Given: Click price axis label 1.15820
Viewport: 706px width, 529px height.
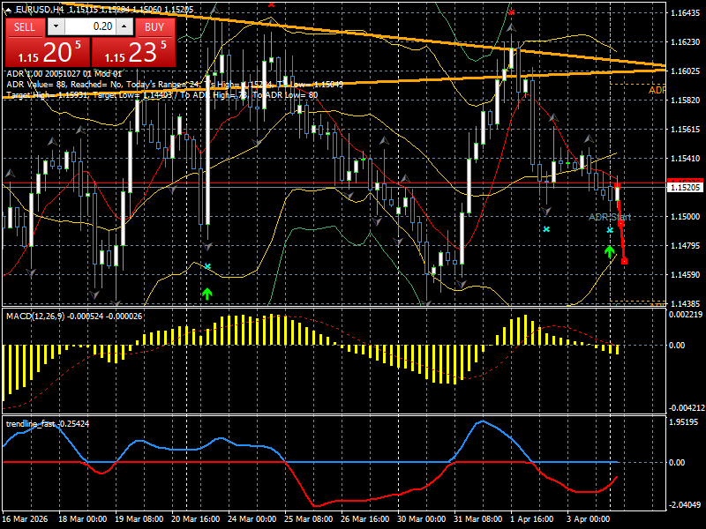Looking at the screenshot, I should point(686,100).
